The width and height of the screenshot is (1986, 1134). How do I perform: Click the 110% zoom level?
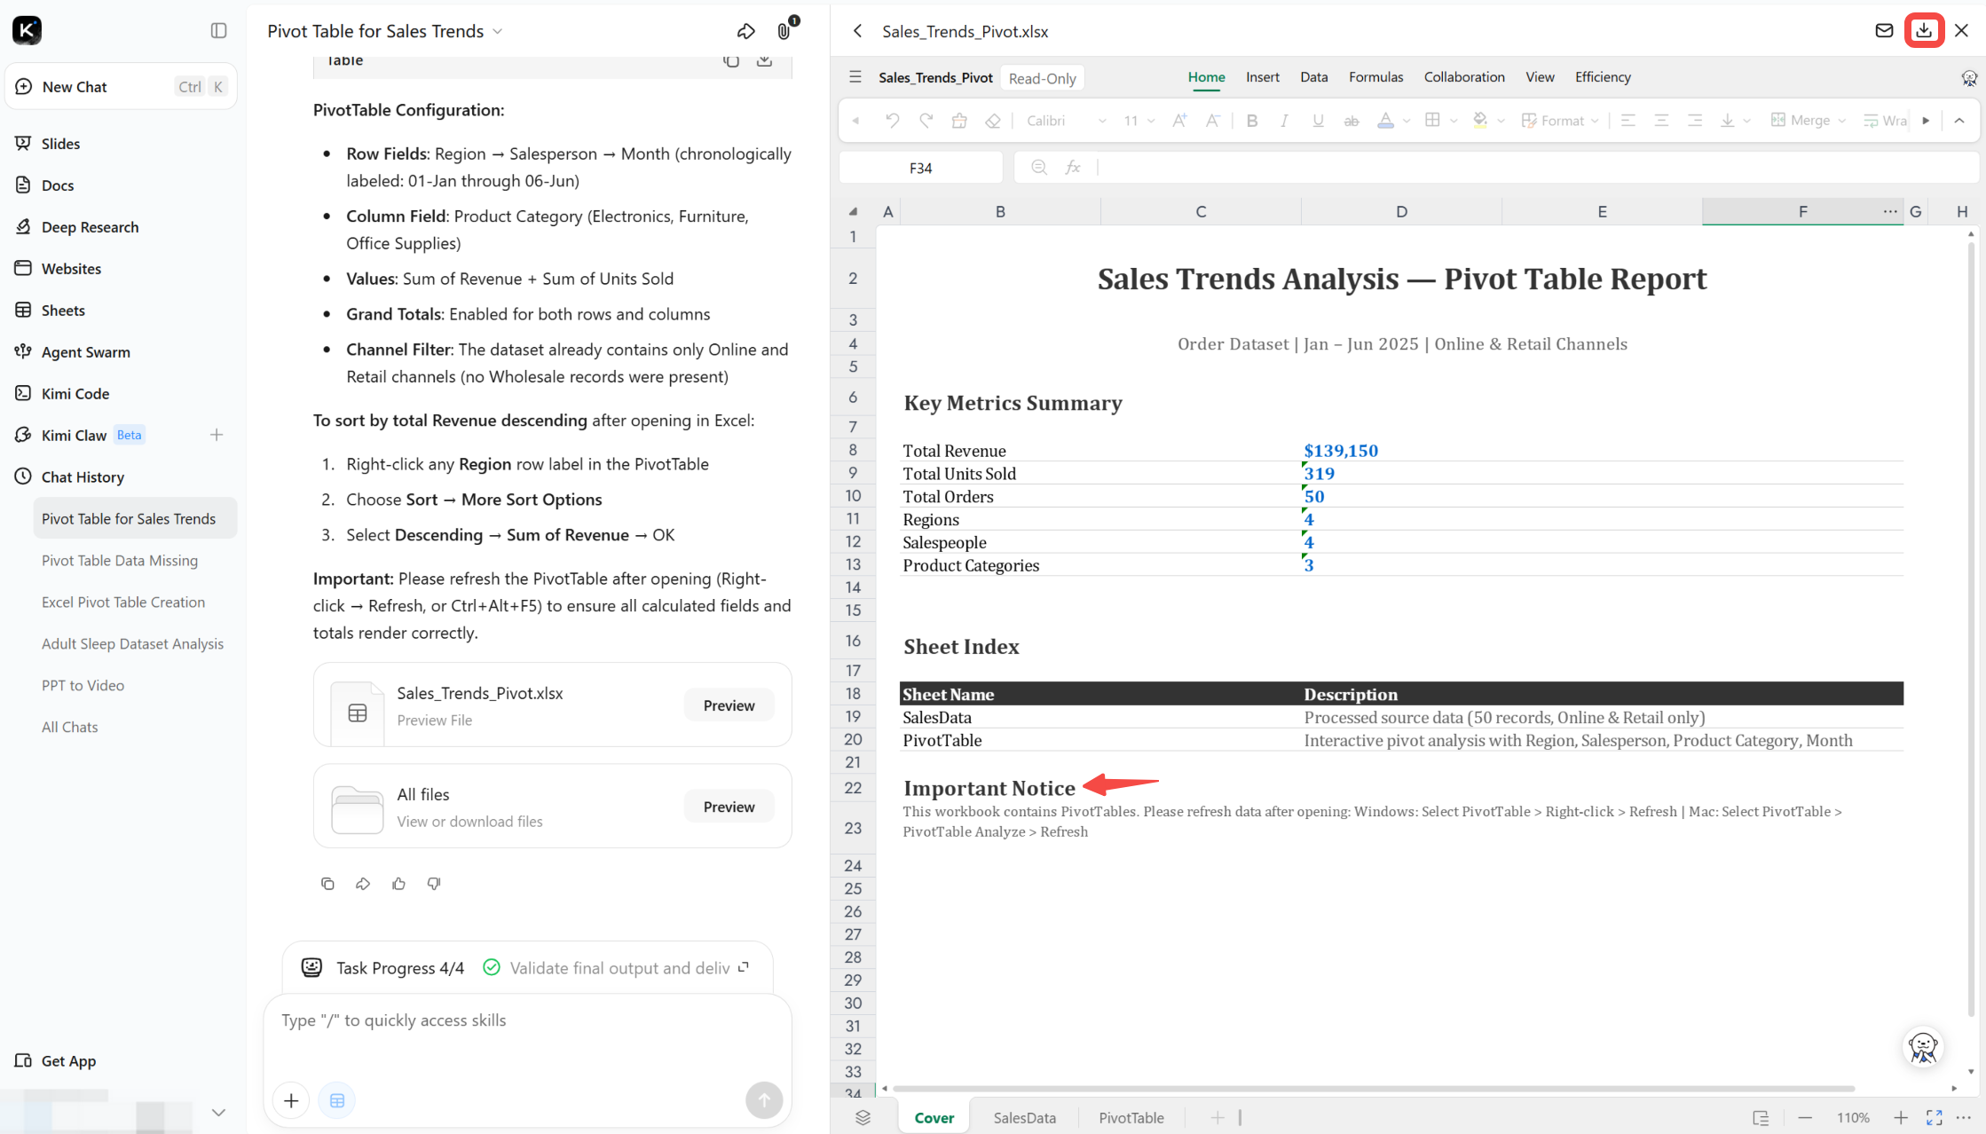(1853, 1118)
